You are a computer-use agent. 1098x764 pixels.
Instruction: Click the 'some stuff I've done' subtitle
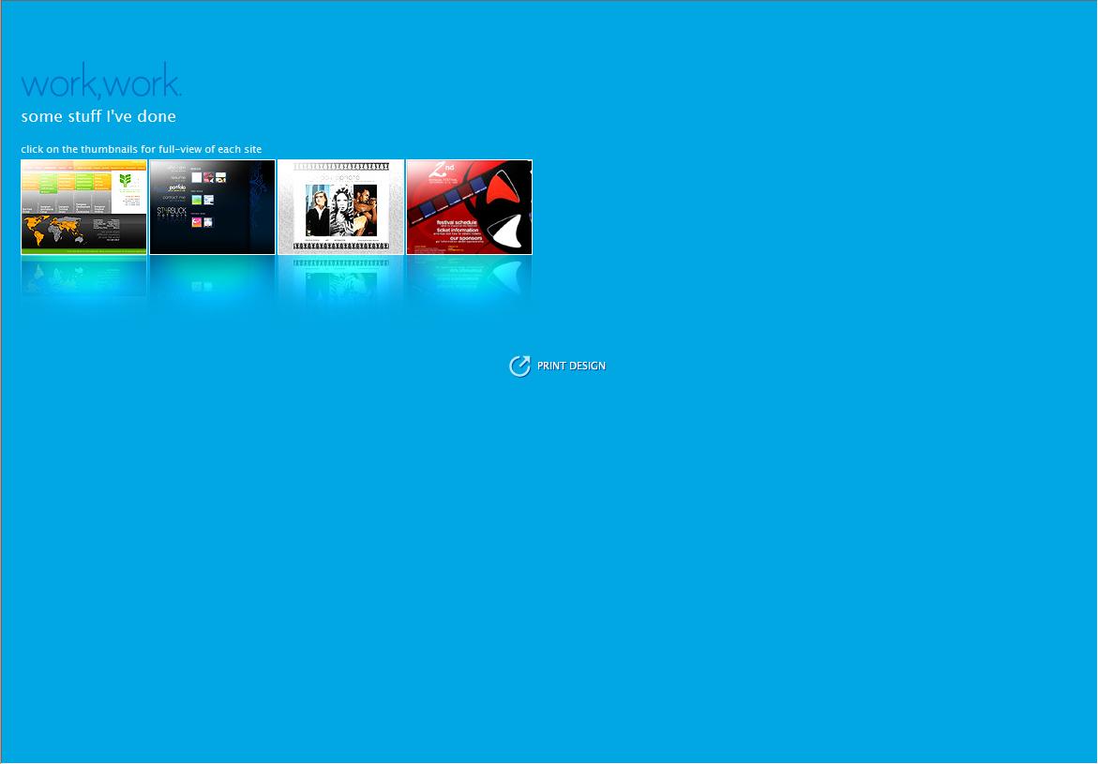point(98,116)
